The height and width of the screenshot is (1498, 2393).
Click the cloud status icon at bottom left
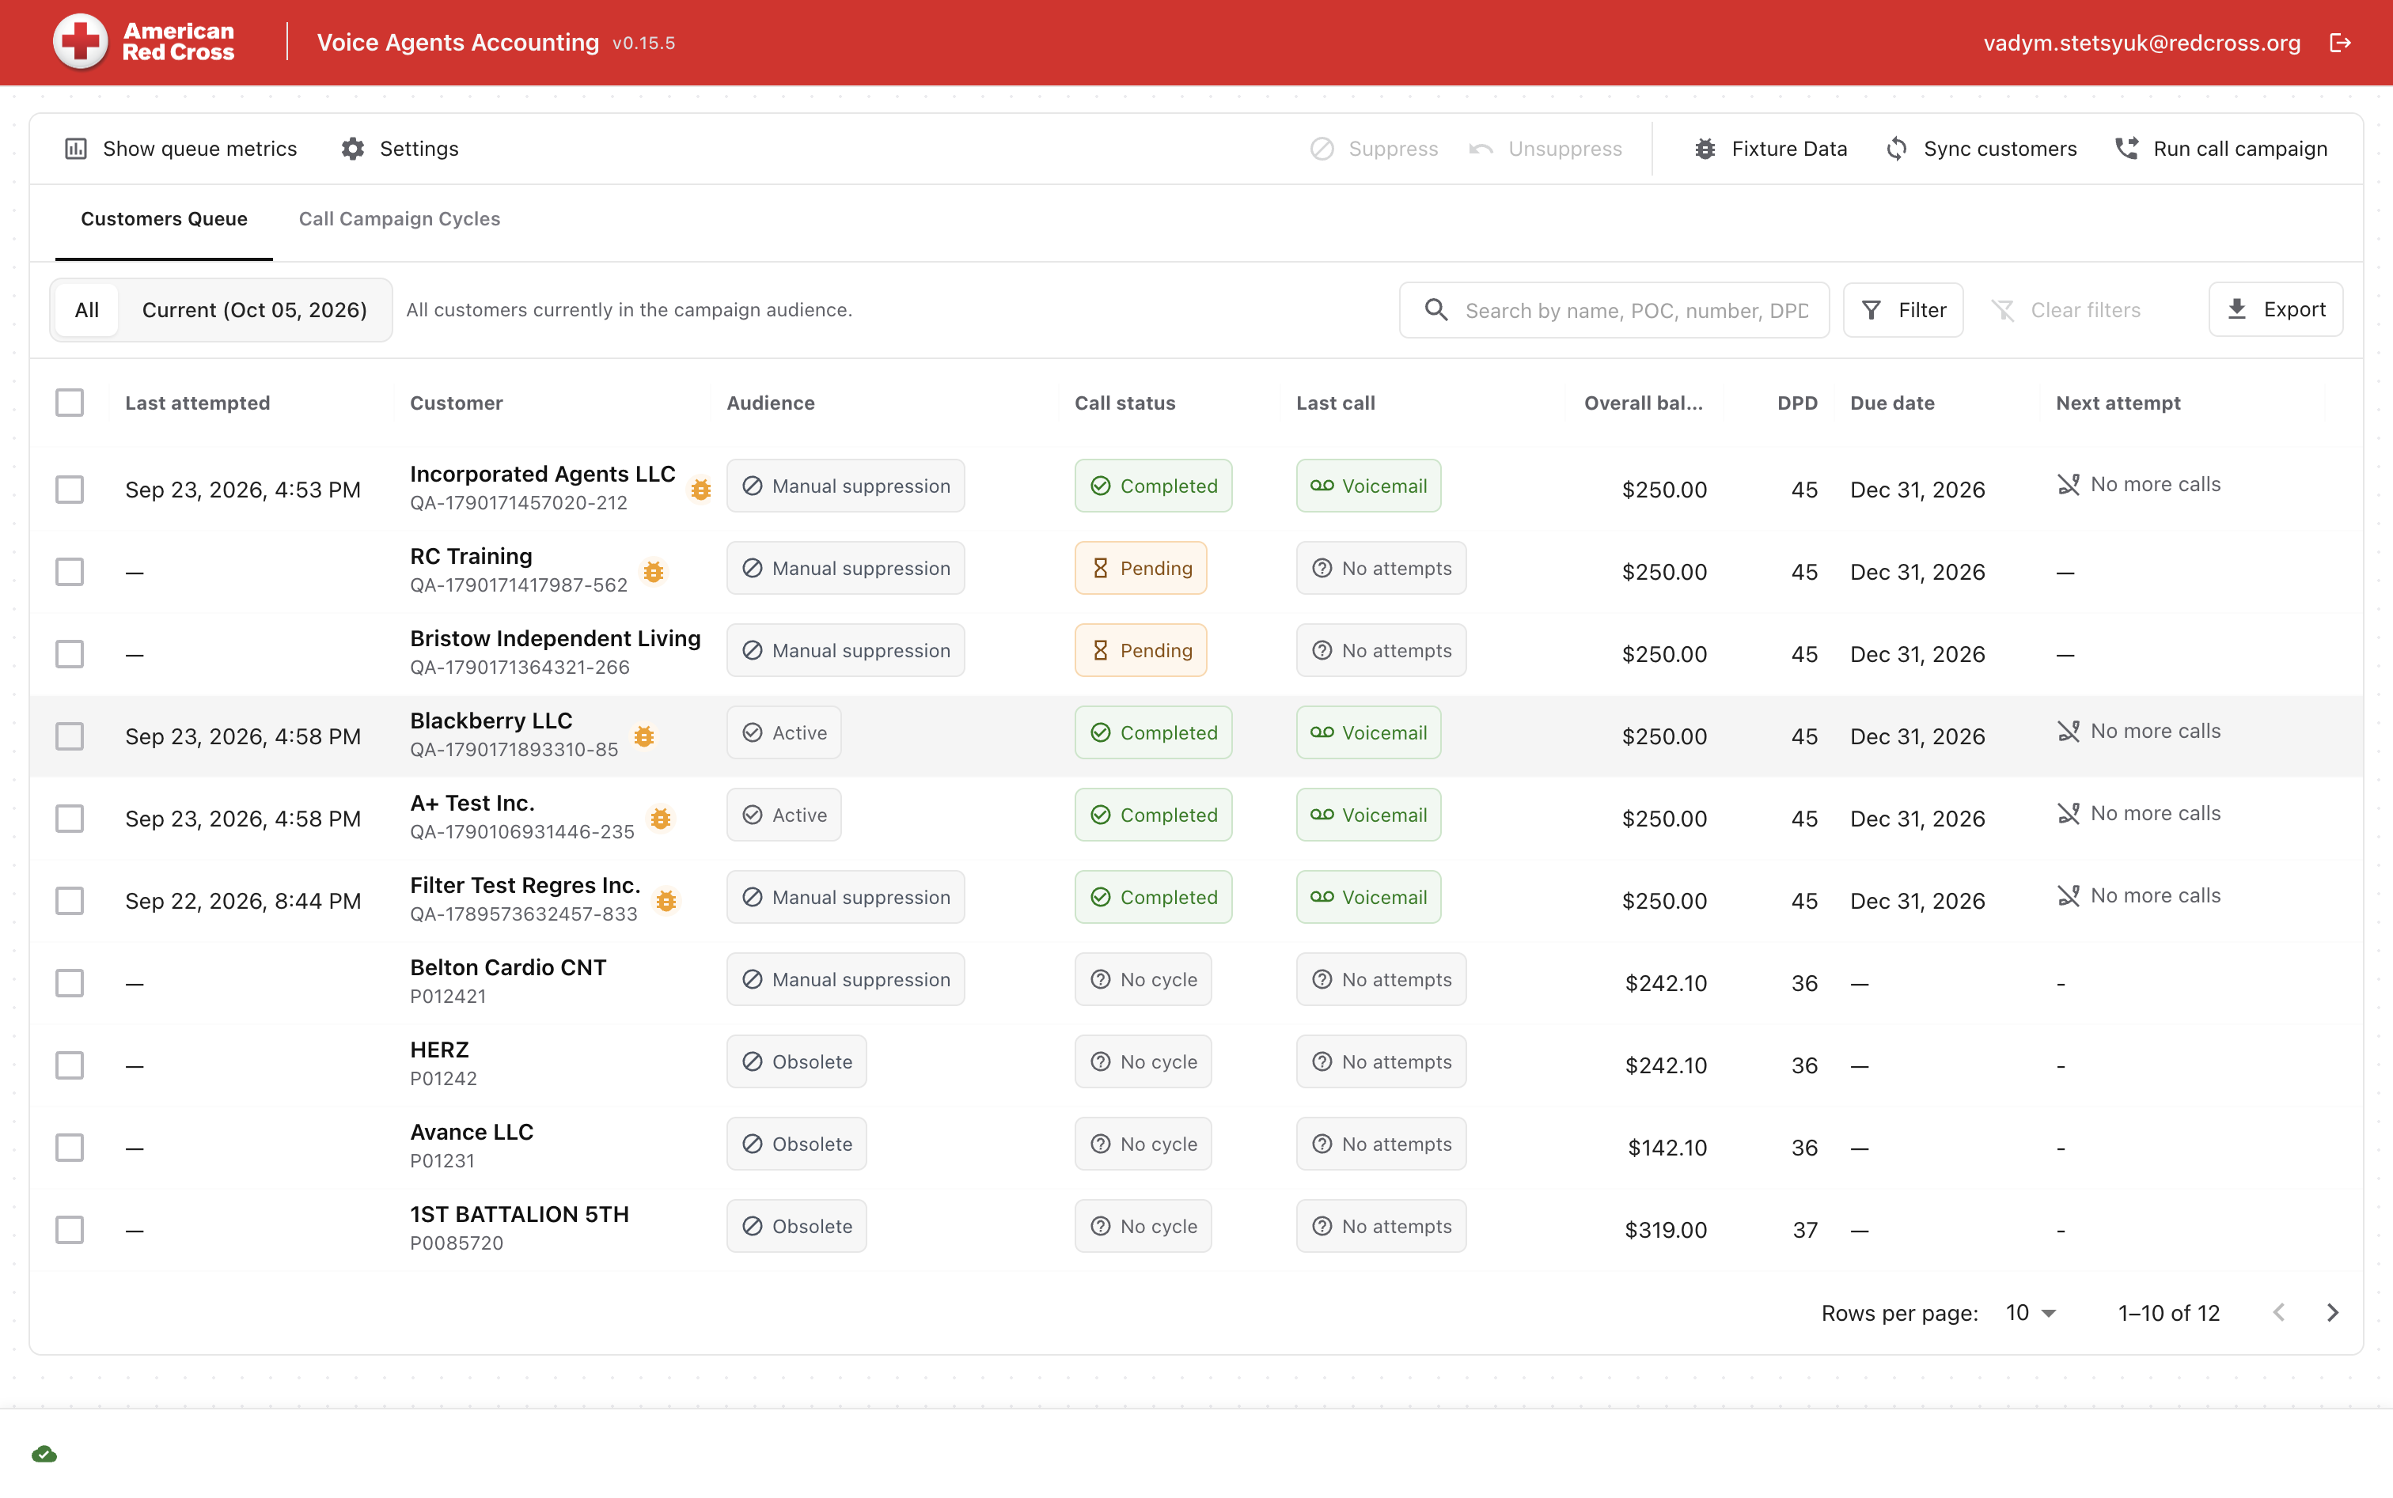44,1454
